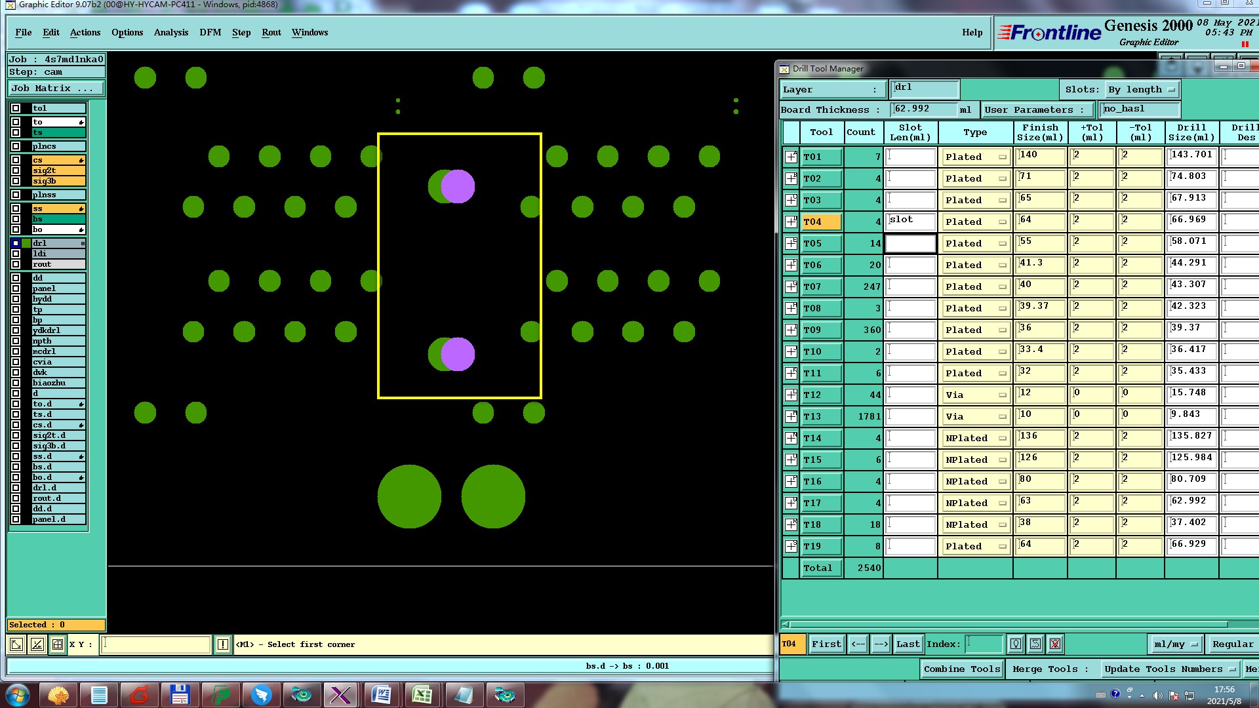Click the Job Matrix button
The height and width of the screenshot is (708, 1259).
click(56, 88)
